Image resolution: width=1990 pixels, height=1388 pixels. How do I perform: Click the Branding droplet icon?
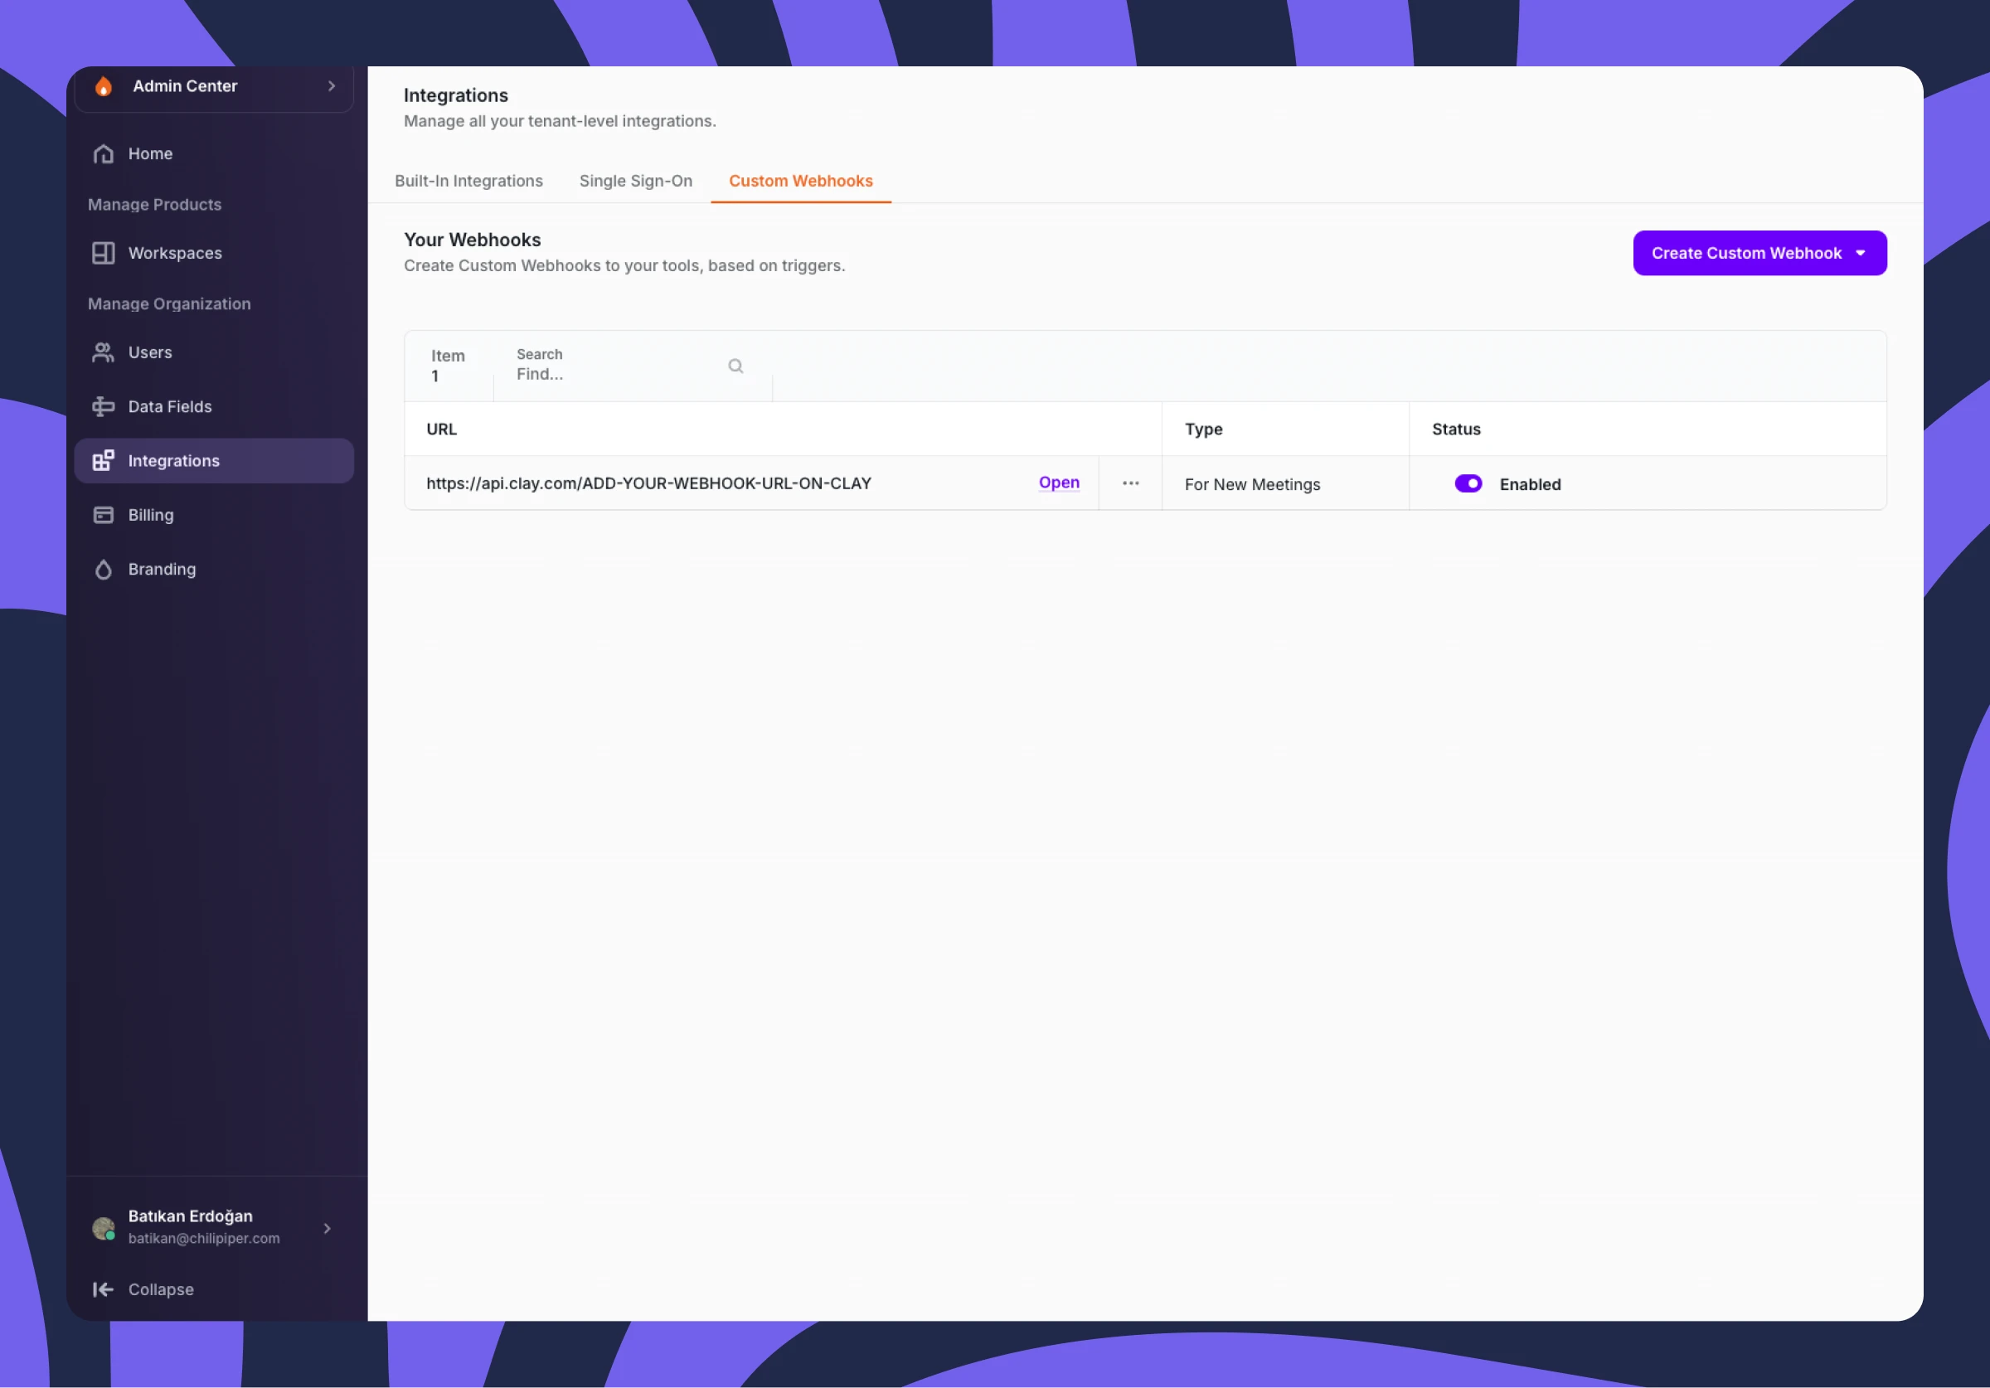(103, 570)
